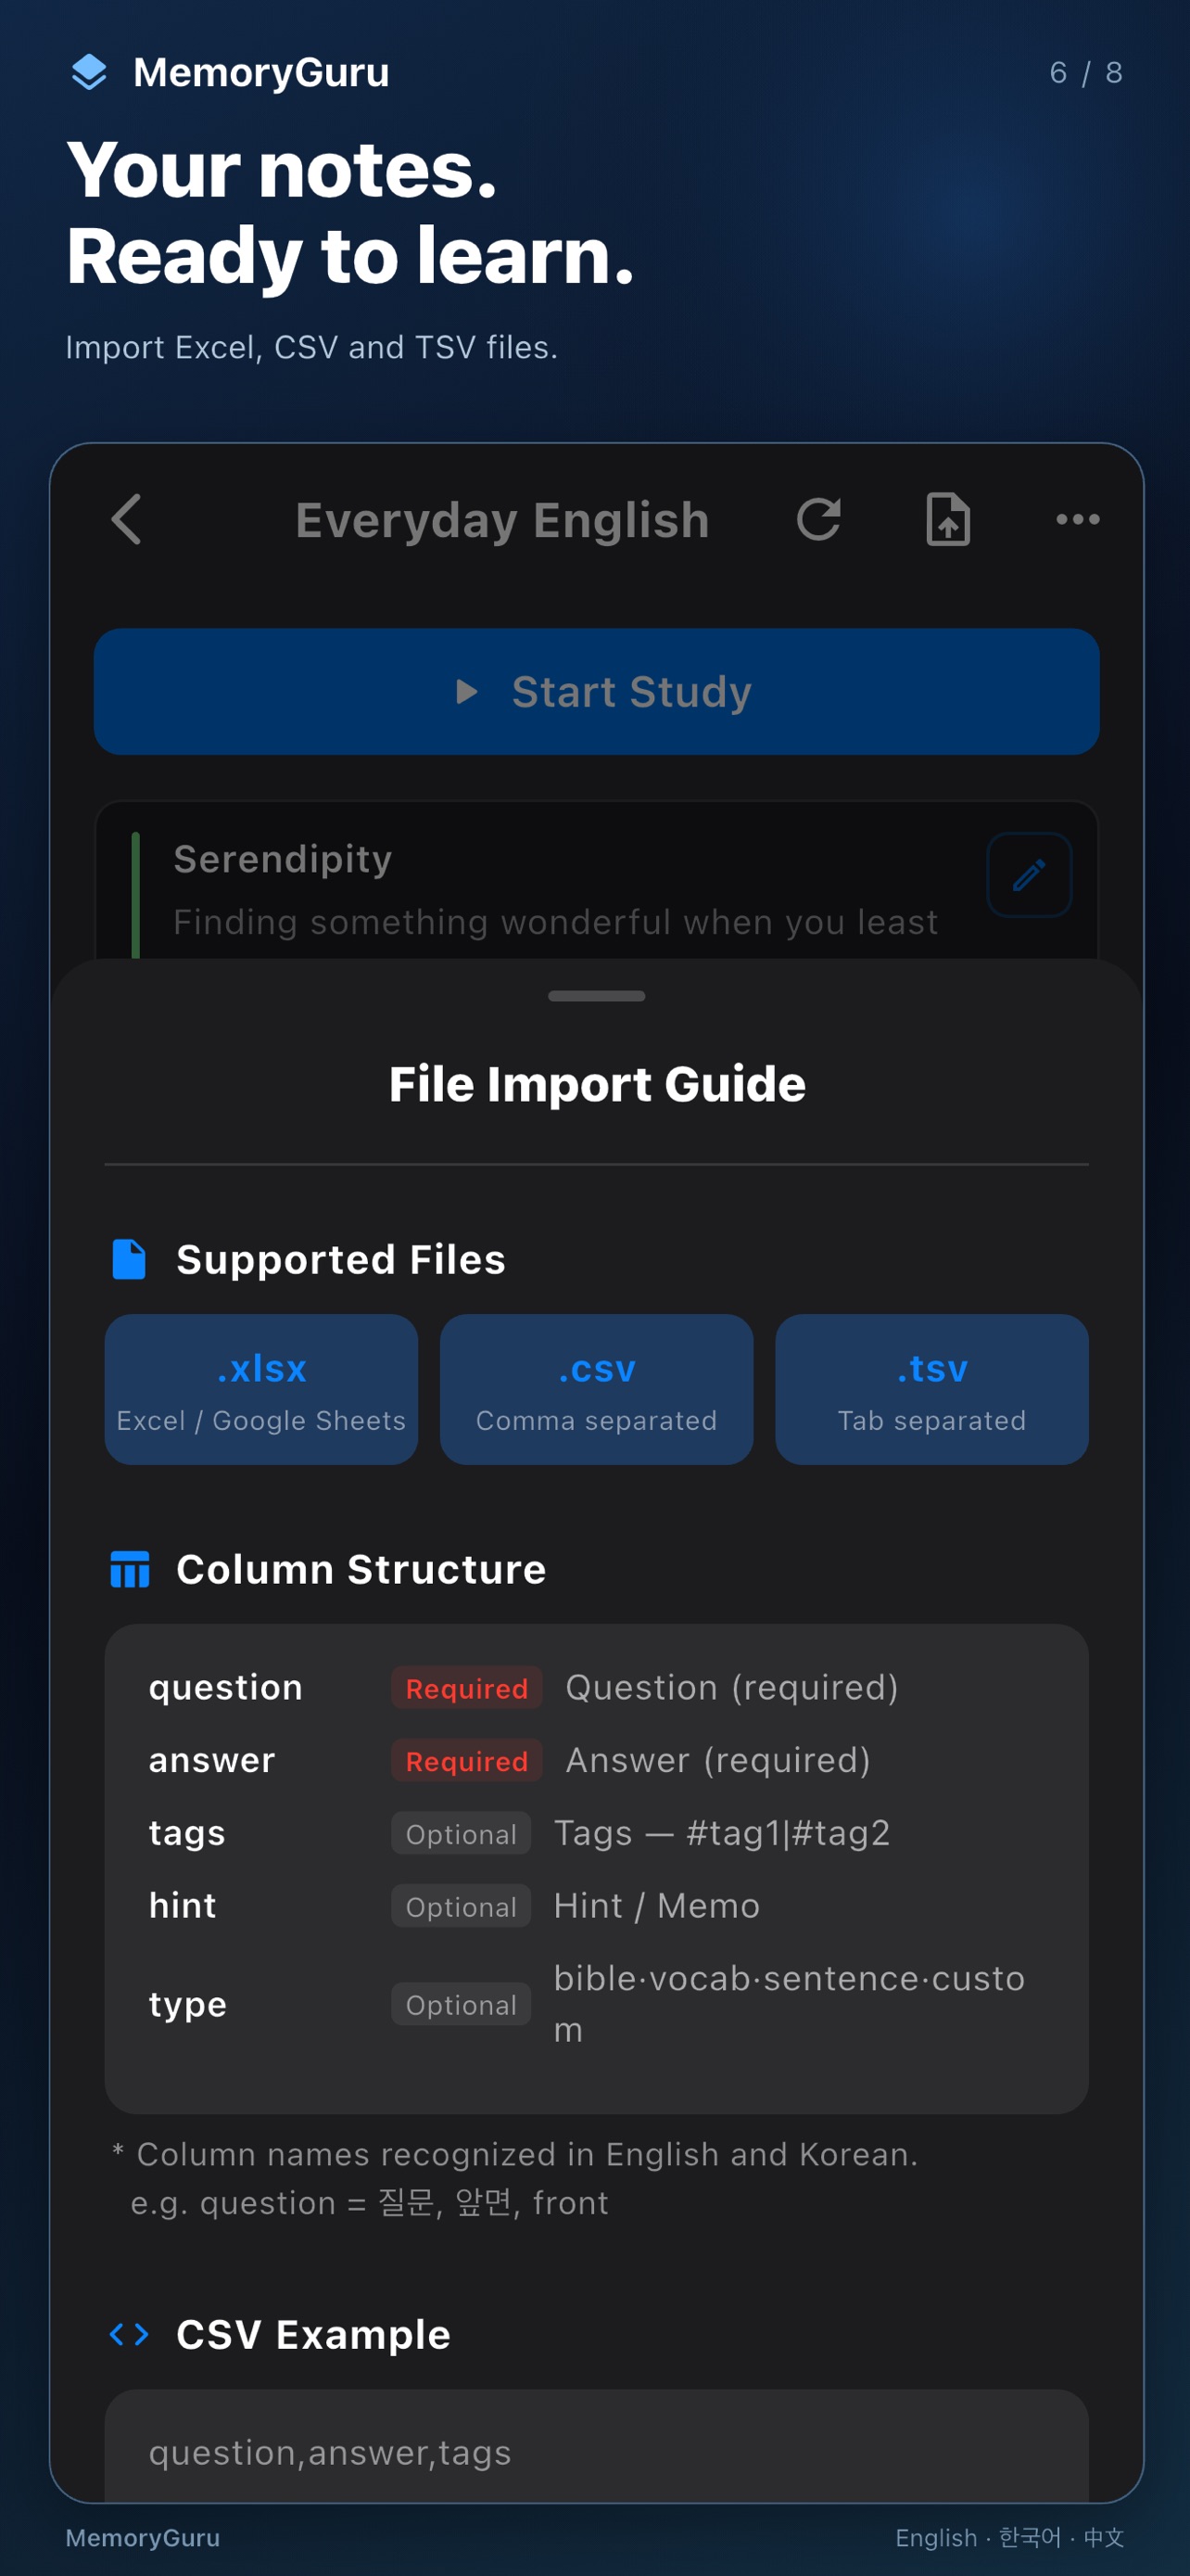Viewport: 1190px width, 2576px height.
Task: Click the 6 / 8 page indicator
Action: point(1086,72)
